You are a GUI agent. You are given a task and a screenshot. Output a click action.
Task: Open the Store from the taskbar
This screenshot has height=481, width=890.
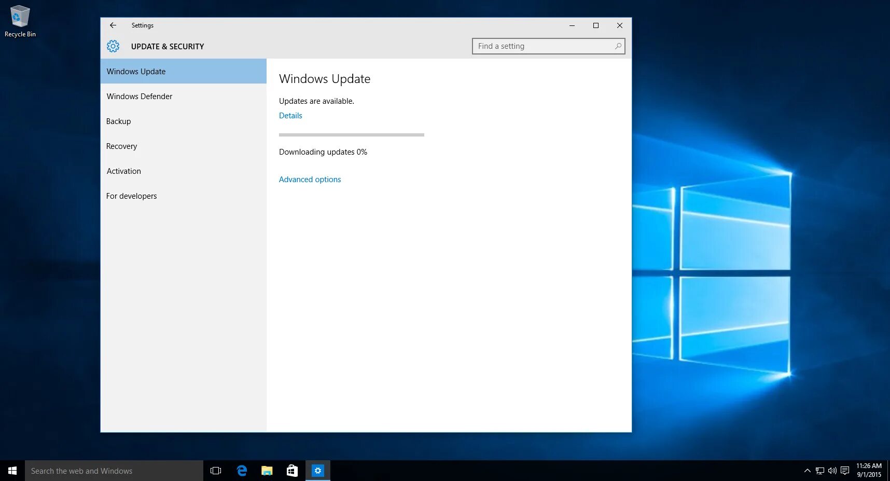pyautogui.click(x=292, y=471)
